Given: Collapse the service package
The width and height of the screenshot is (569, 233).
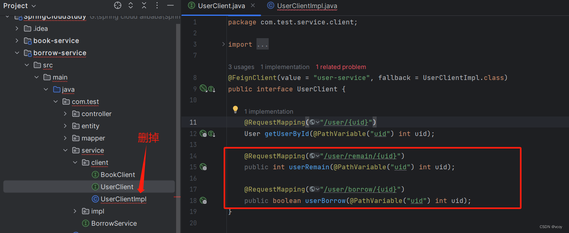Looking at the screenshot, I should [x=65, y=150].
